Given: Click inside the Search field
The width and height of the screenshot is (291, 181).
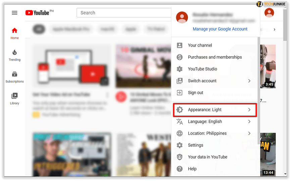Looking at the screenshot, I should (124, 13).
